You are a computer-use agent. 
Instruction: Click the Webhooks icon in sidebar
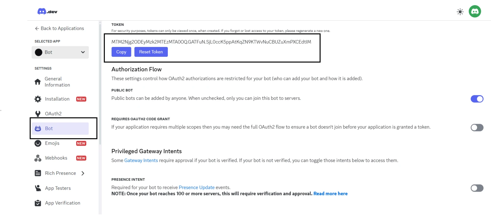pyautogui.click(x=38, y=158)
